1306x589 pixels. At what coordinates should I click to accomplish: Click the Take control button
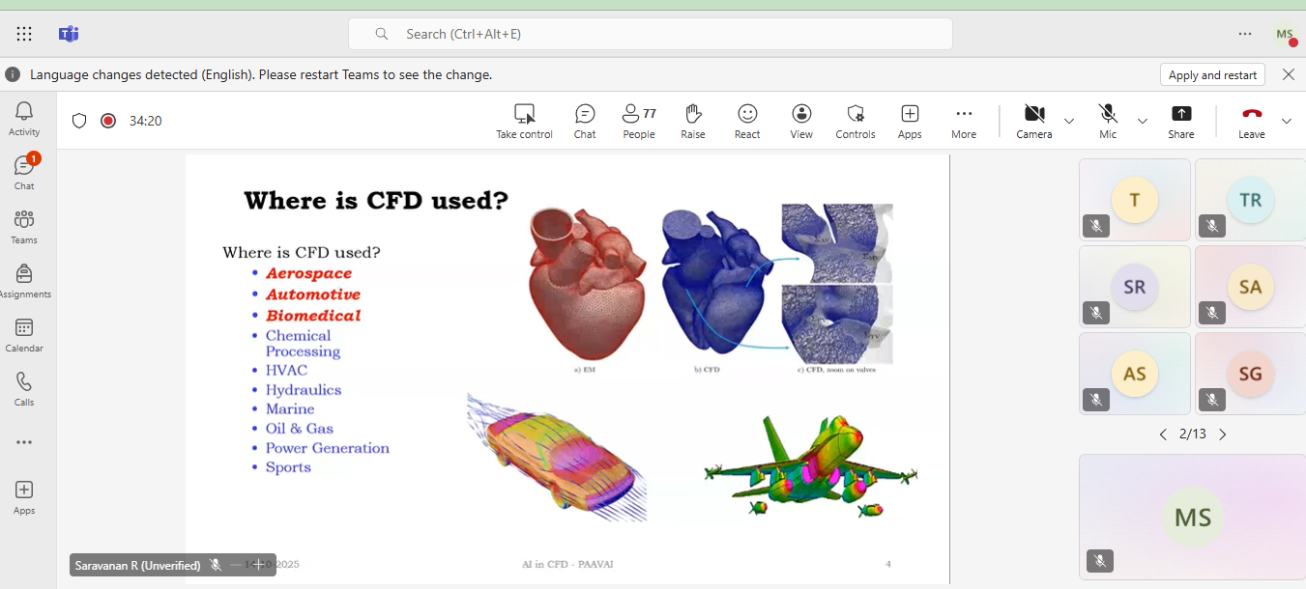click(x=524, y=121)
